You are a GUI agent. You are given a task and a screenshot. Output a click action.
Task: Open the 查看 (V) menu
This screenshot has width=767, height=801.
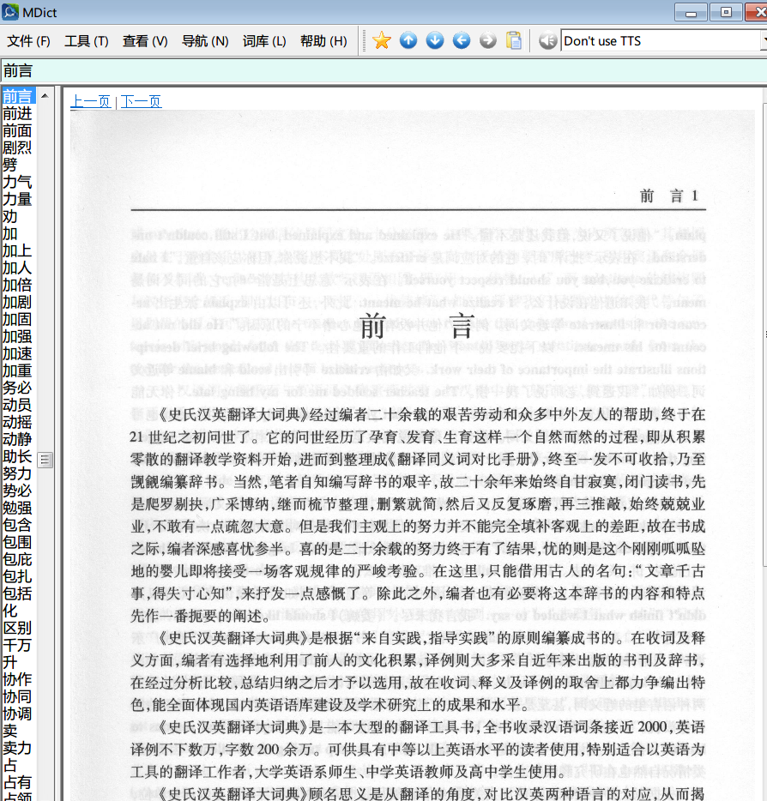[x=145, y=41]
